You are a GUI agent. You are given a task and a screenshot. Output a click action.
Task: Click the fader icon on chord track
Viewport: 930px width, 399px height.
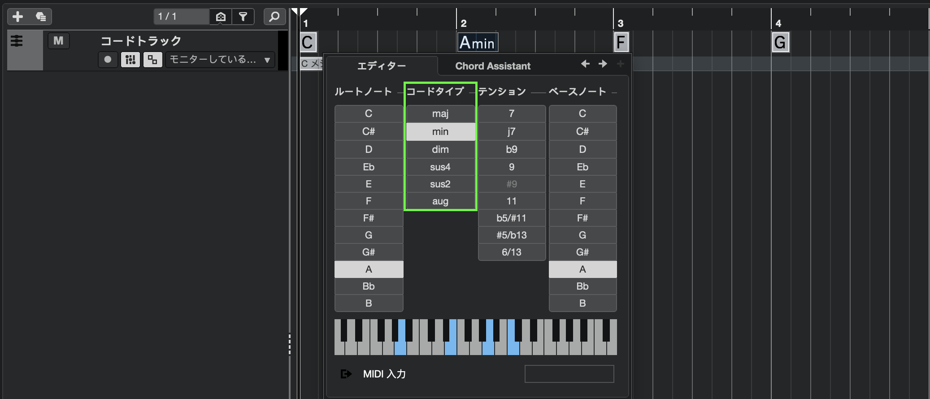click(17, 41)
